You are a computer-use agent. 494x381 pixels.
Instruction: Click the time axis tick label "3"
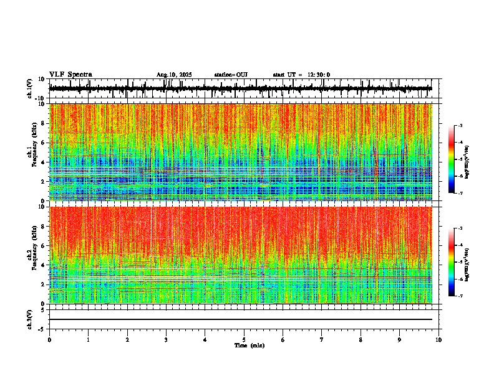(166, 340)
